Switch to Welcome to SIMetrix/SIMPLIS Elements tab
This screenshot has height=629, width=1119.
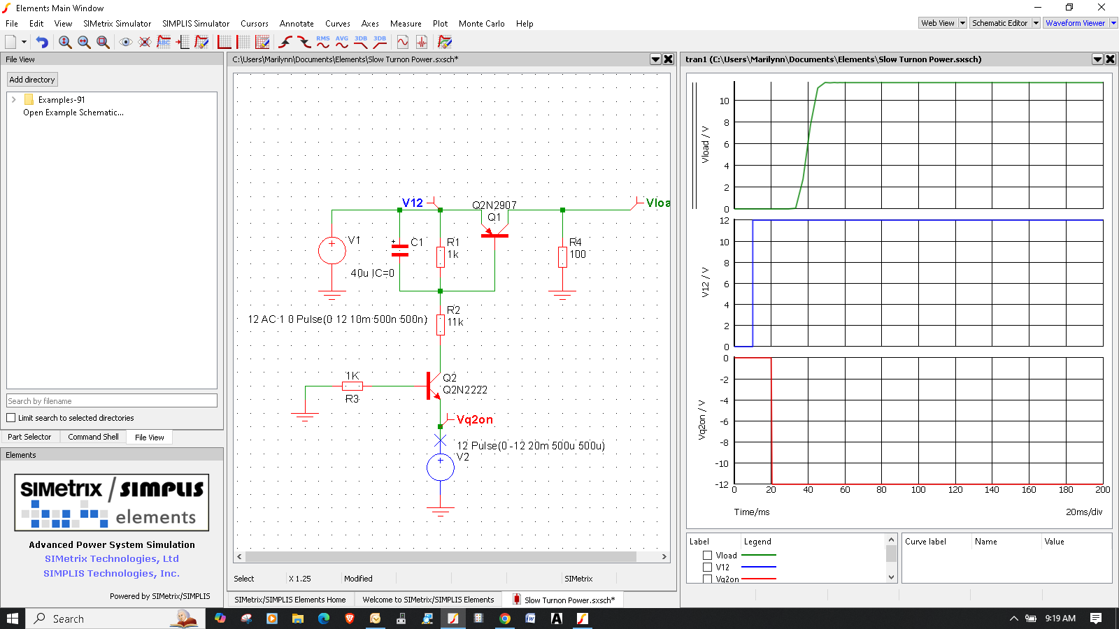click(428, 600)
